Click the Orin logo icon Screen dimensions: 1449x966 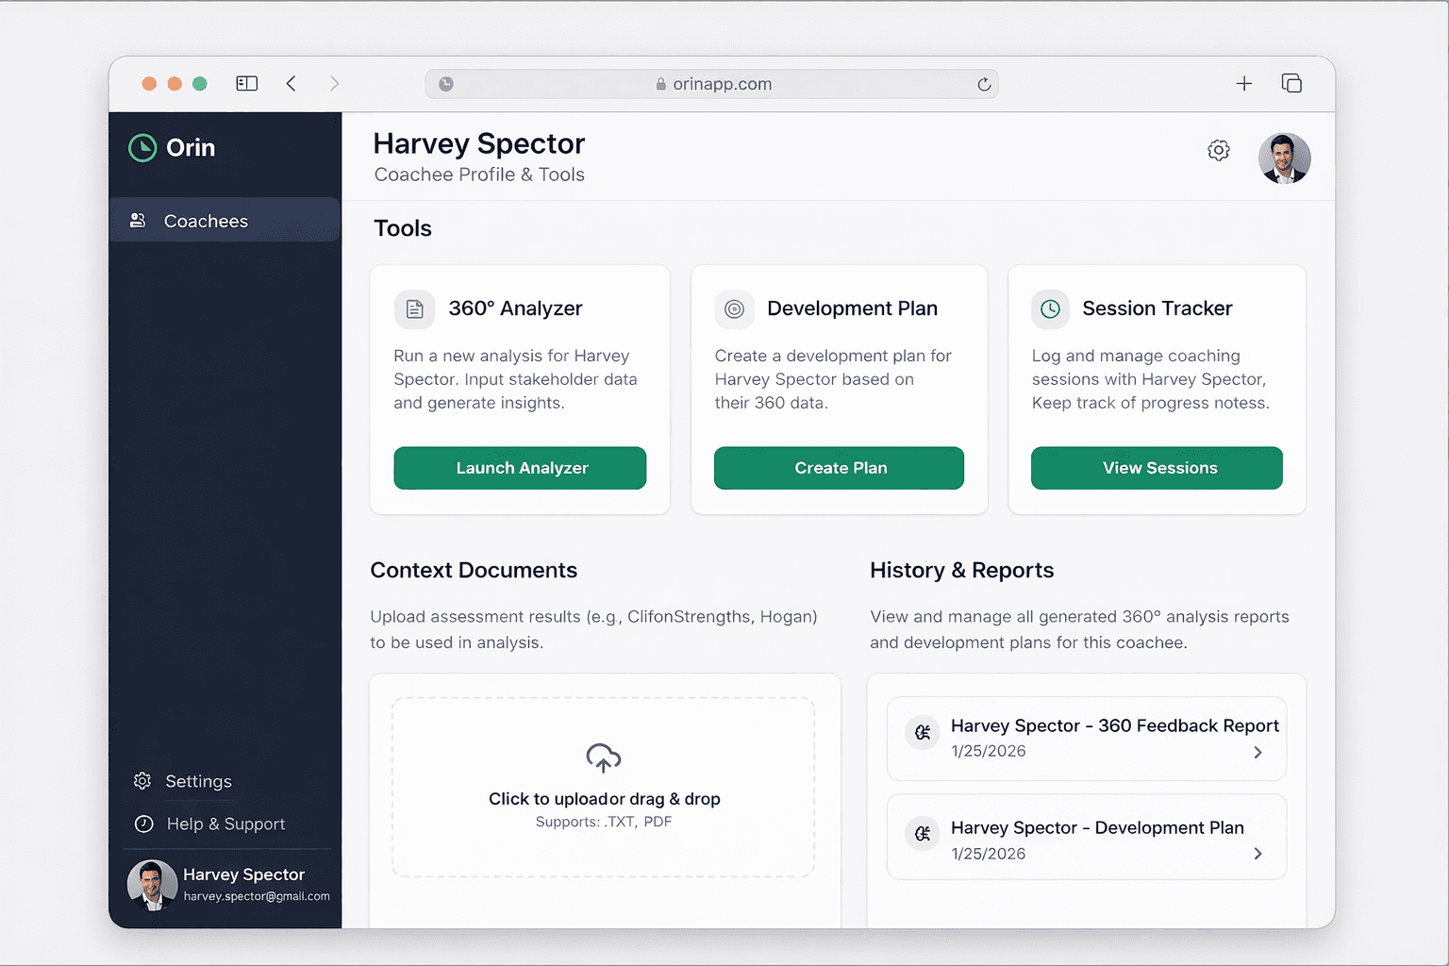(x=142, y=148)
